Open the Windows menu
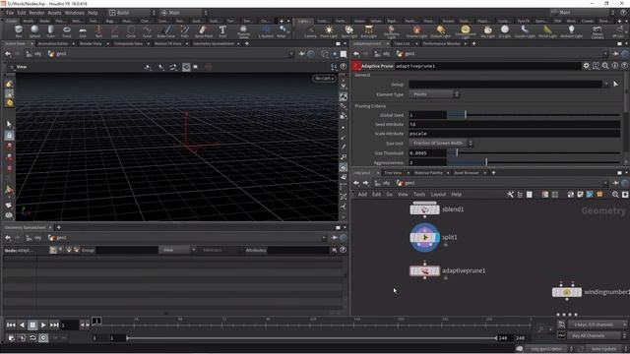This screenshot has width=630, height=354. pos(75,13)
